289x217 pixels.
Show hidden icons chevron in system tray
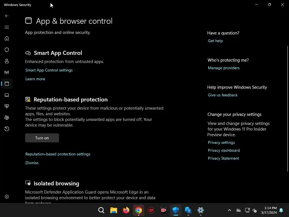click(229, 210)
